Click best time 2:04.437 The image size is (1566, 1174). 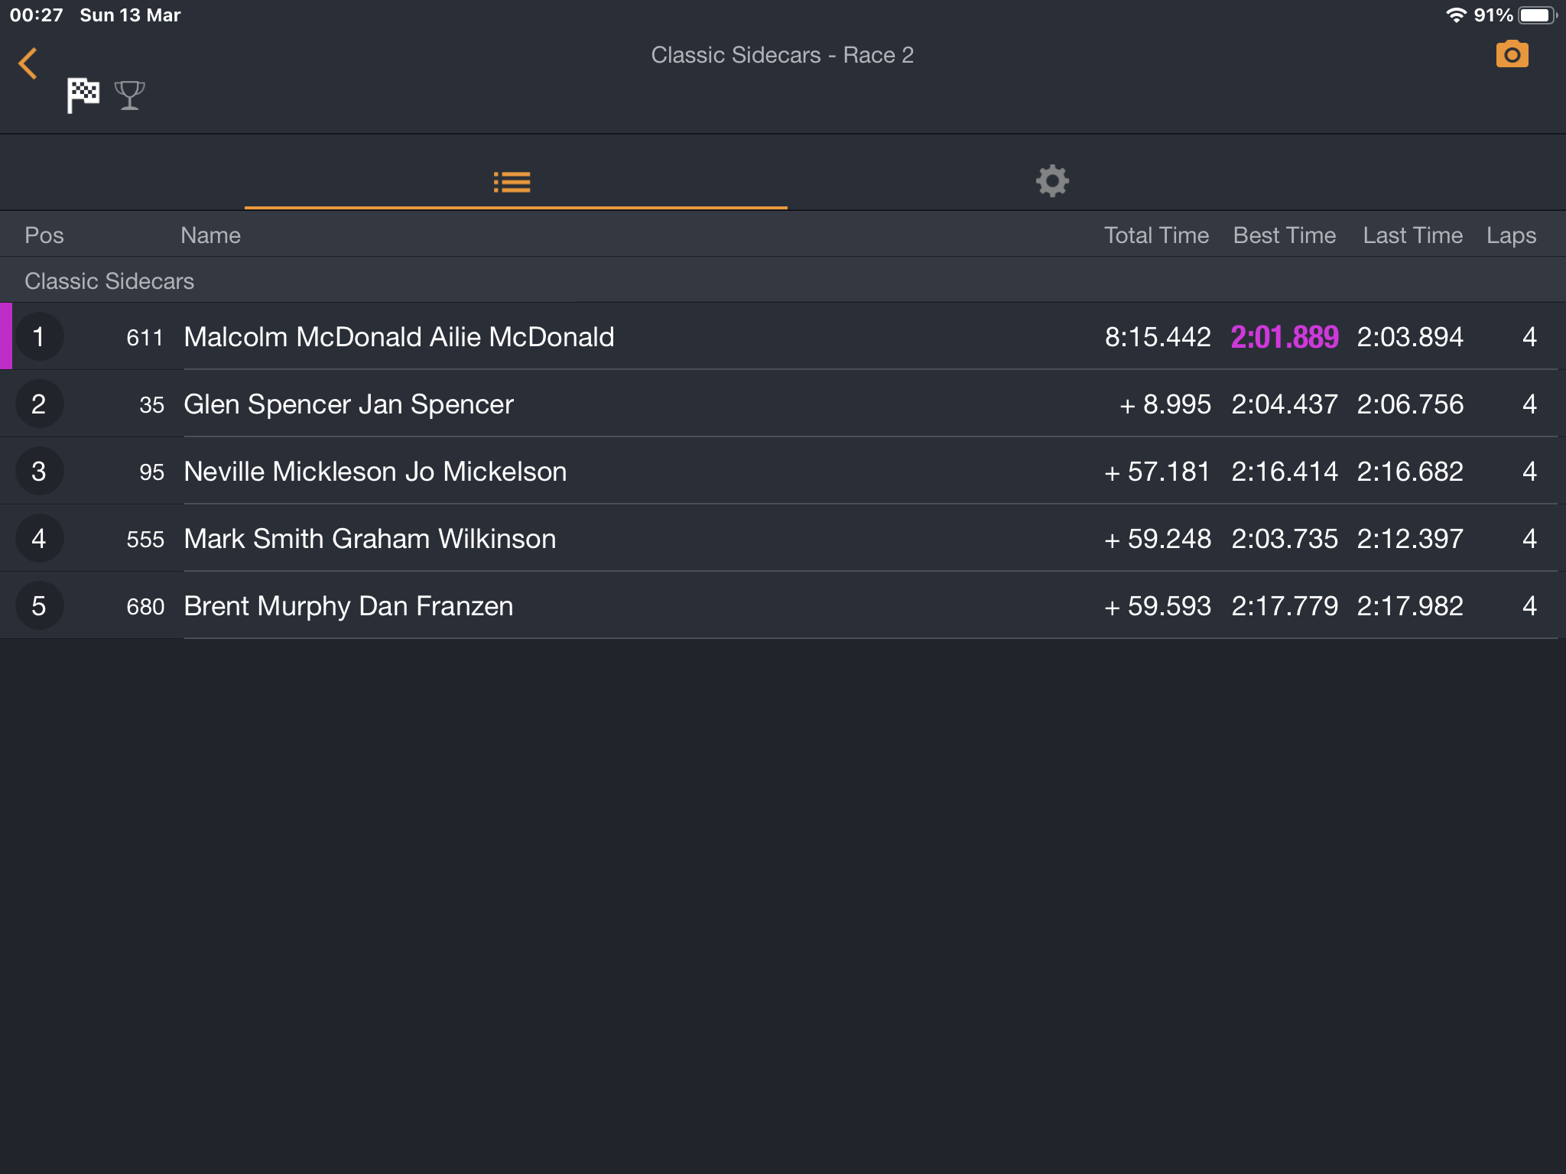click(1285, 404)
